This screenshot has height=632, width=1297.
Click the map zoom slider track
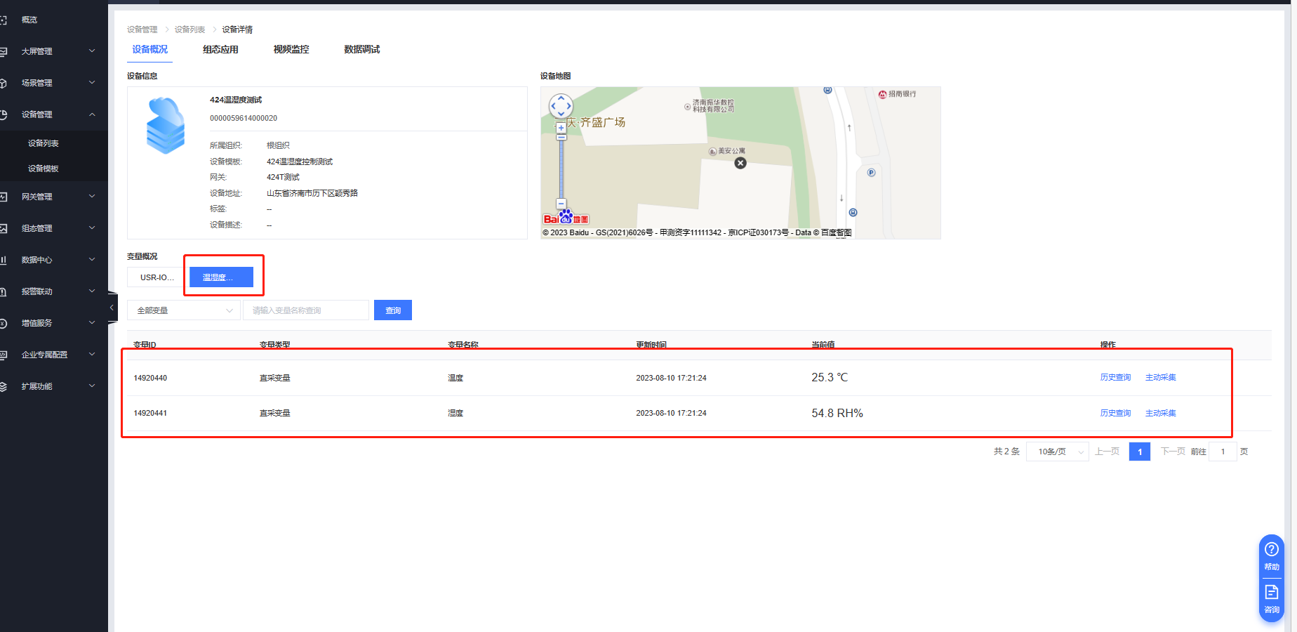point(561,169)
